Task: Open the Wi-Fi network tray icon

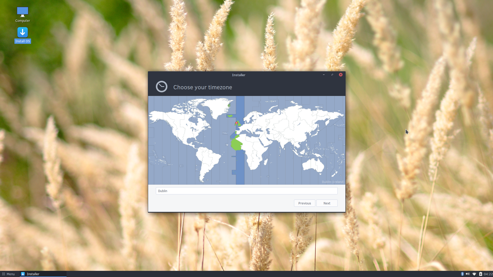Action: [474, 274]
